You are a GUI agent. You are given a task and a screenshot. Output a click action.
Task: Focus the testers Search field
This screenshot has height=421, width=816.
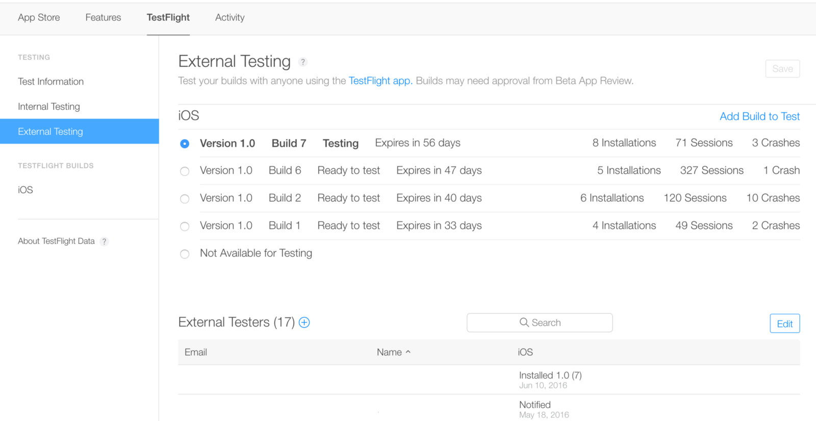point(540,323)
